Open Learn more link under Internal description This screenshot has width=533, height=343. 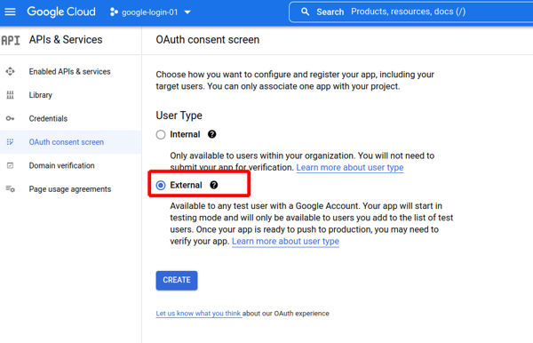(350, 168)
